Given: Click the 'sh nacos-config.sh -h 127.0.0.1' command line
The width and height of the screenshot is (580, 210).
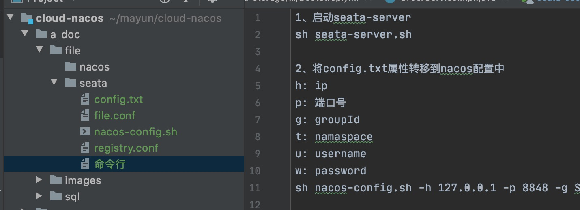Looking at the screenshot, I should [x=438, y=188].
